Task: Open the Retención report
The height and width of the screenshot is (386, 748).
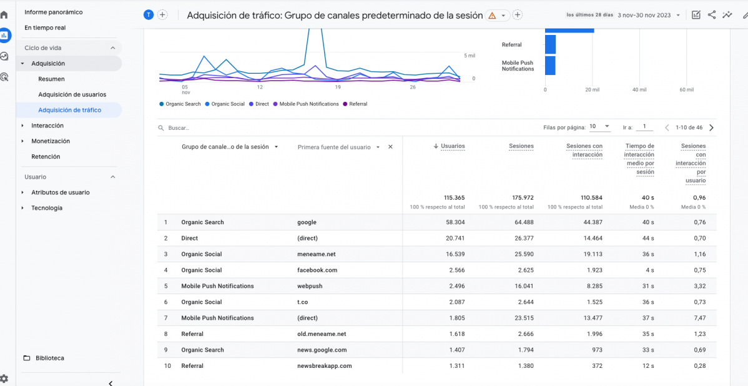Action: click(x=46, y=157)
